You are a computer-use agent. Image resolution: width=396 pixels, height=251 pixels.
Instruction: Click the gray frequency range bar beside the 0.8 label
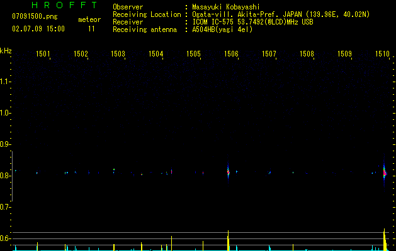(x=12, y=176)
